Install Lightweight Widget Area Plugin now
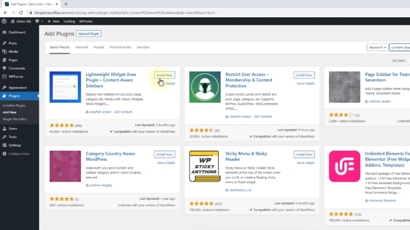The image size is (410, 230). [x=165, y=75]
